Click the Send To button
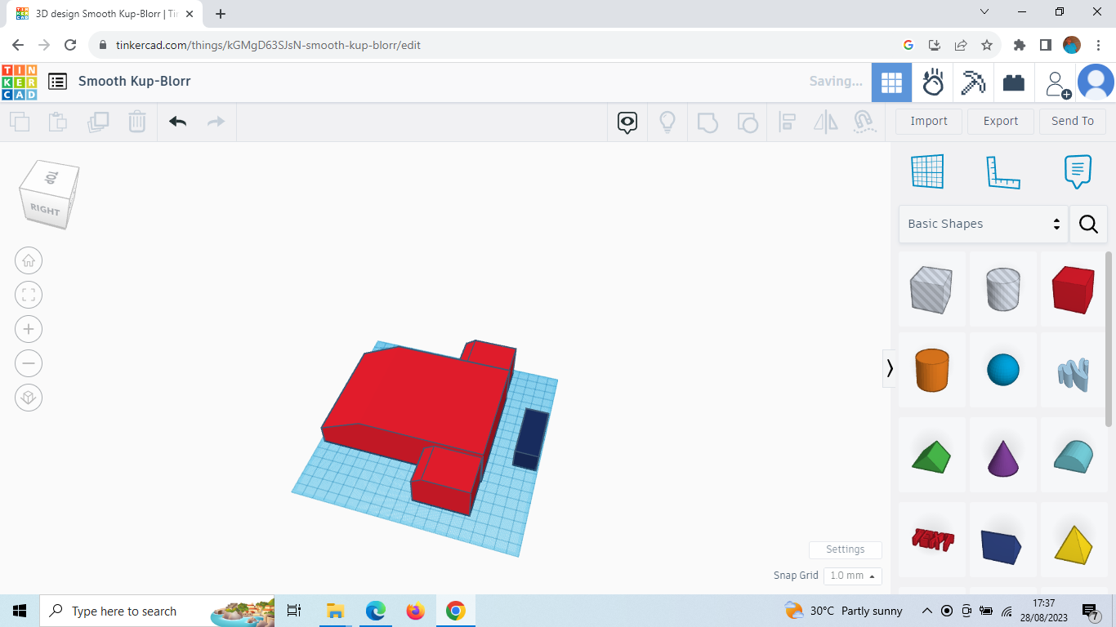Screen dimensions: 1116x627 (1073, 121)
